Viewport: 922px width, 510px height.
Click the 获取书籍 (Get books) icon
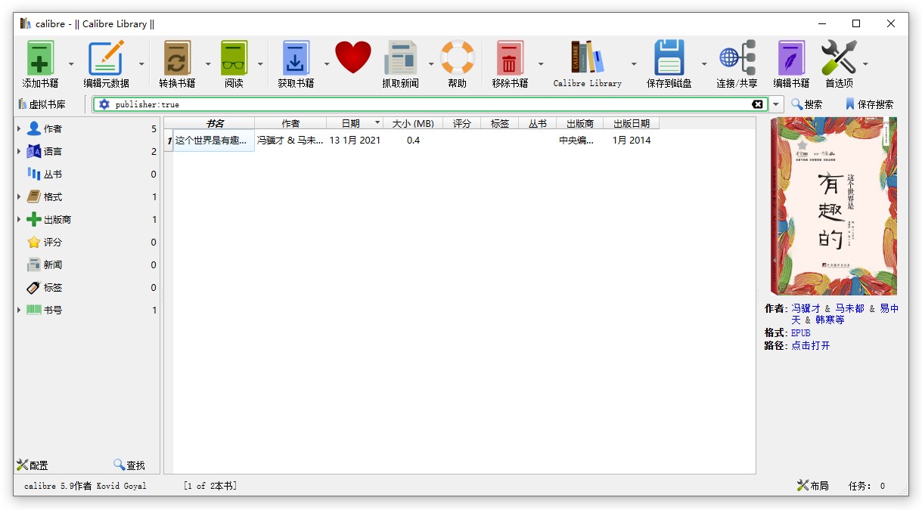coord(296,58)
